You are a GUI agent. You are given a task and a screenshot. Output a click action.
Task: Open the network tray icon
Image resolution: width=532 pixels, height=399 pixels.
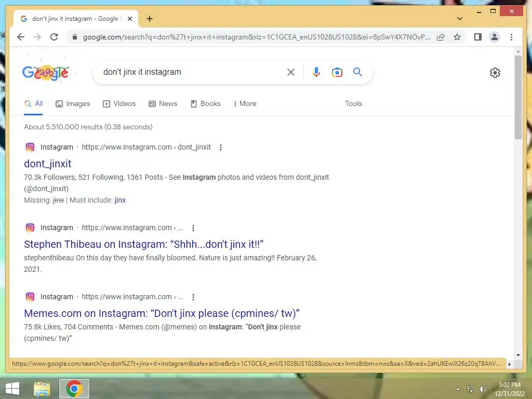click(471, 389)
